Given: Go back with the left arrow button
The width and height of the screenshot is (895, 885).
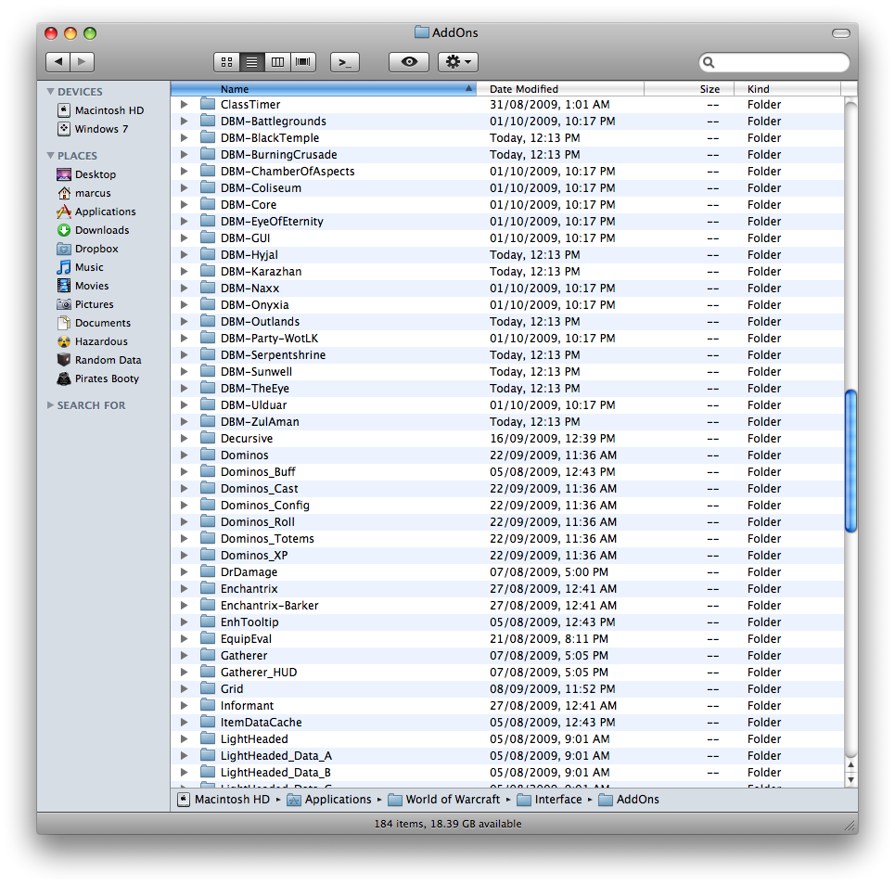Looking at the screenshot, I should pos(58,61).
